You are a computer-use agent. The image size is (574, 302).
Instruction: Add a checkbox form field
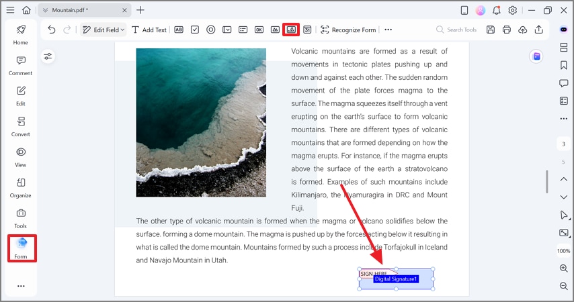pos(195,30)
